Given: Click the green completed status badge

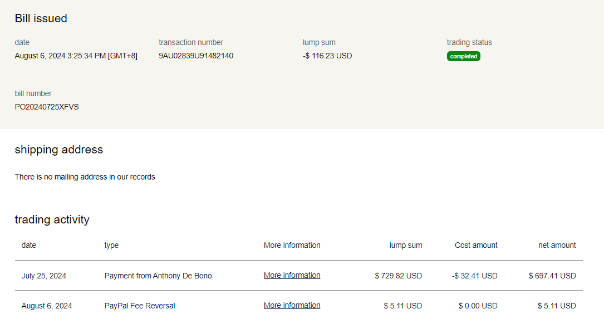Looking at the screenshot, I should [x=463, y=56].
